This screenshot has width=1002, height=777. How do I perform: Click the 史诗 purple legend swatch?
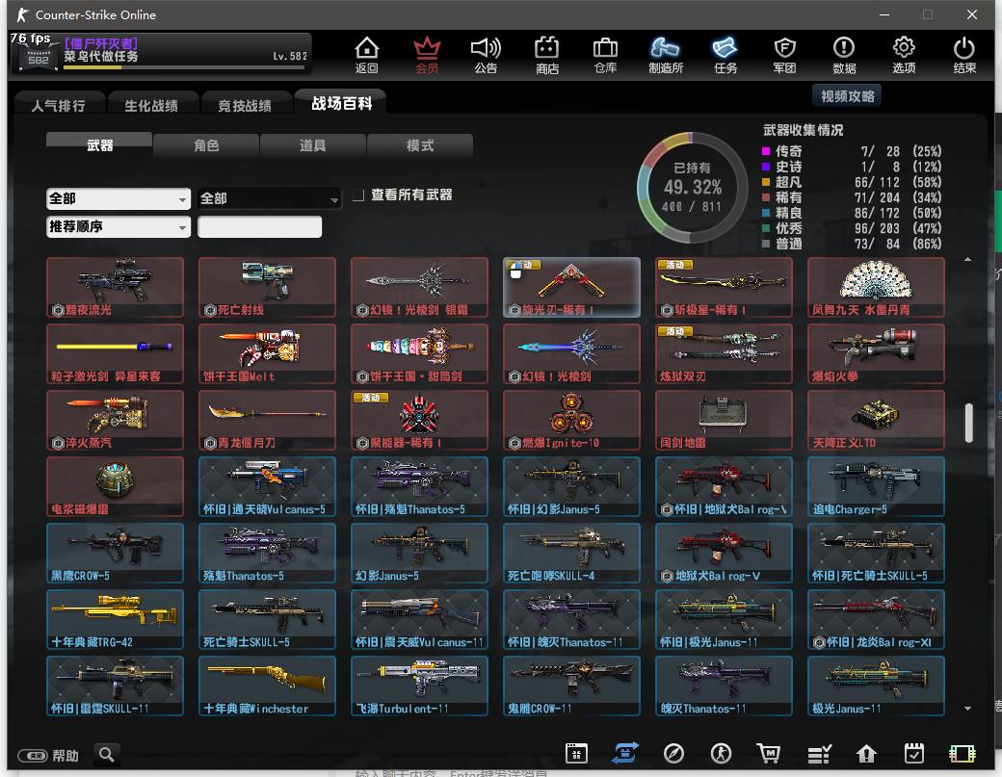point(766,167)
